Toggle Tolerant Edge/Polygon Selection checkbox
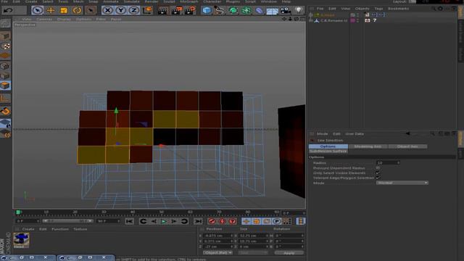The image size is (464, 261). click(x=378, y=178)
